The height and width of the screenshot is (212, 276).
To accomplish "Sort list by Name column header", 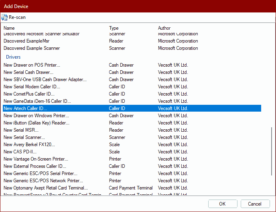I will click(x=9, y=28).
